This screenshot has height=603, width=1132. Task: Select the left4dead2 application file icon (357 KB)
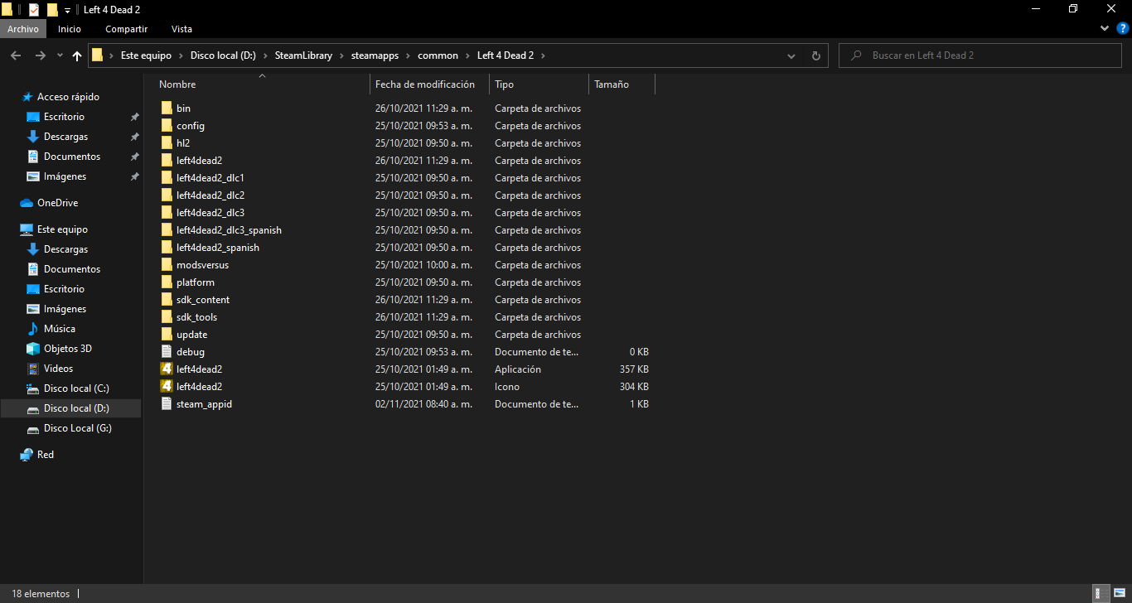[x=167, y=369]
